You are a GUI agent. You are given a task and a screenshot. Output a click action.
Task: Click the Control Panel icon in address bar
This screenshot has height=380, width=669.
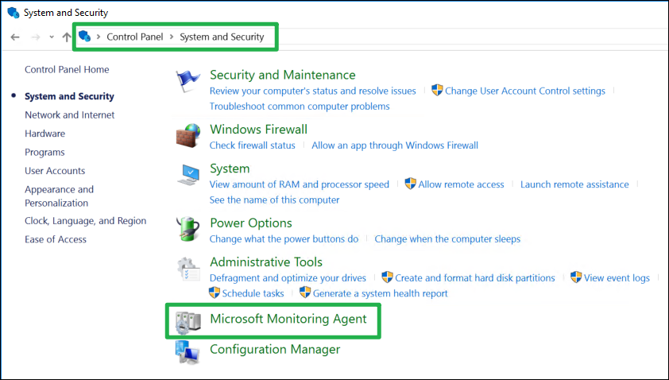[85, 37]
